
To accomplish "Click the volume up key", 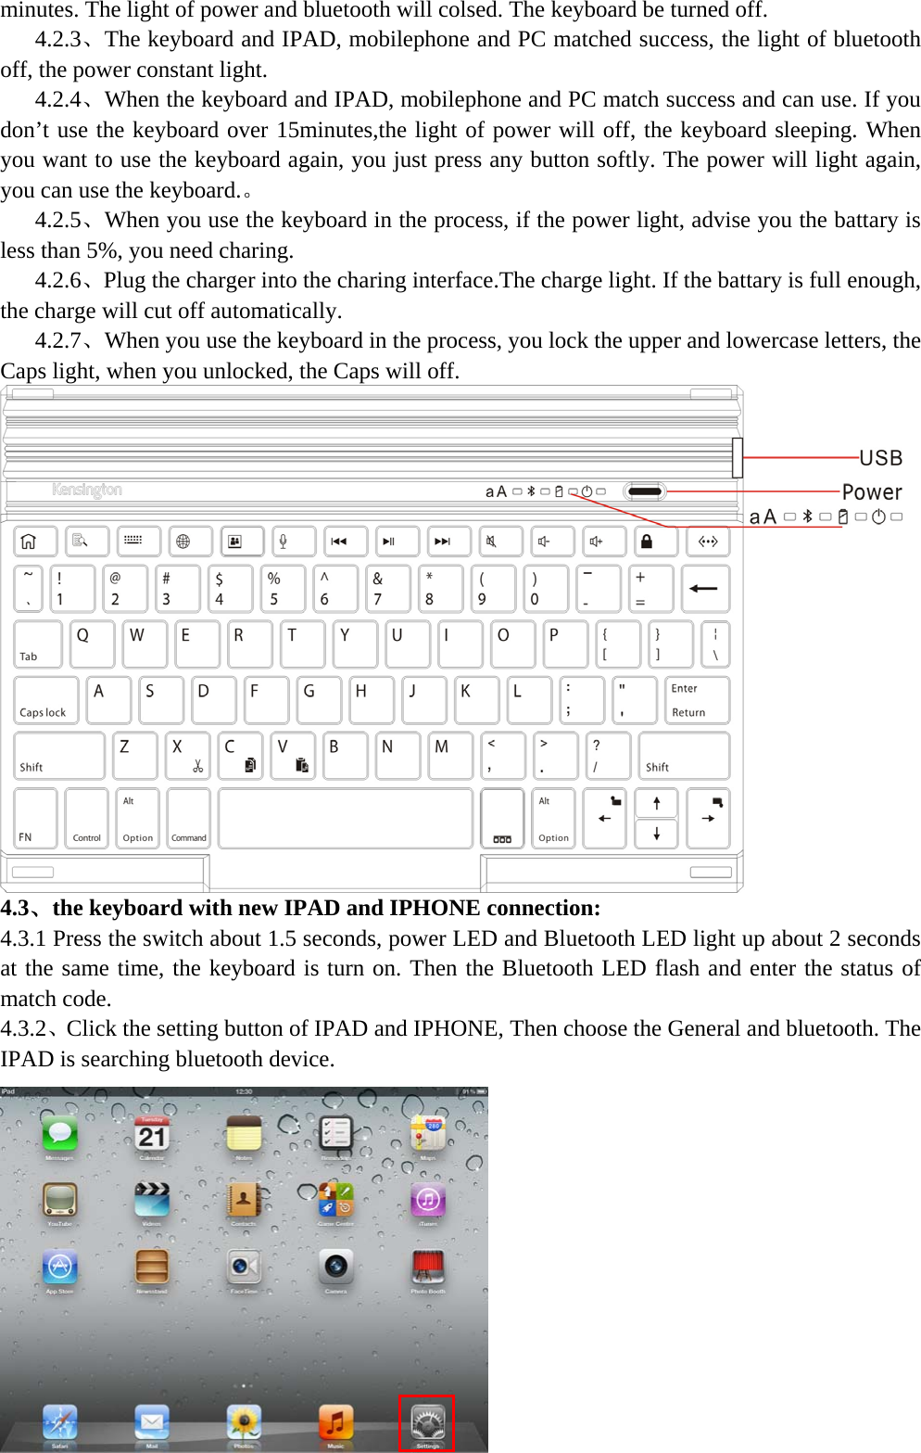I will point(605,542).
